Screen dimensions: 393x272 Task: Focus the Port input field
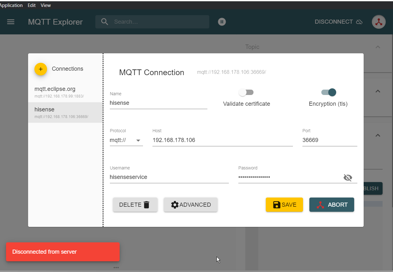(x=330, y=140)
